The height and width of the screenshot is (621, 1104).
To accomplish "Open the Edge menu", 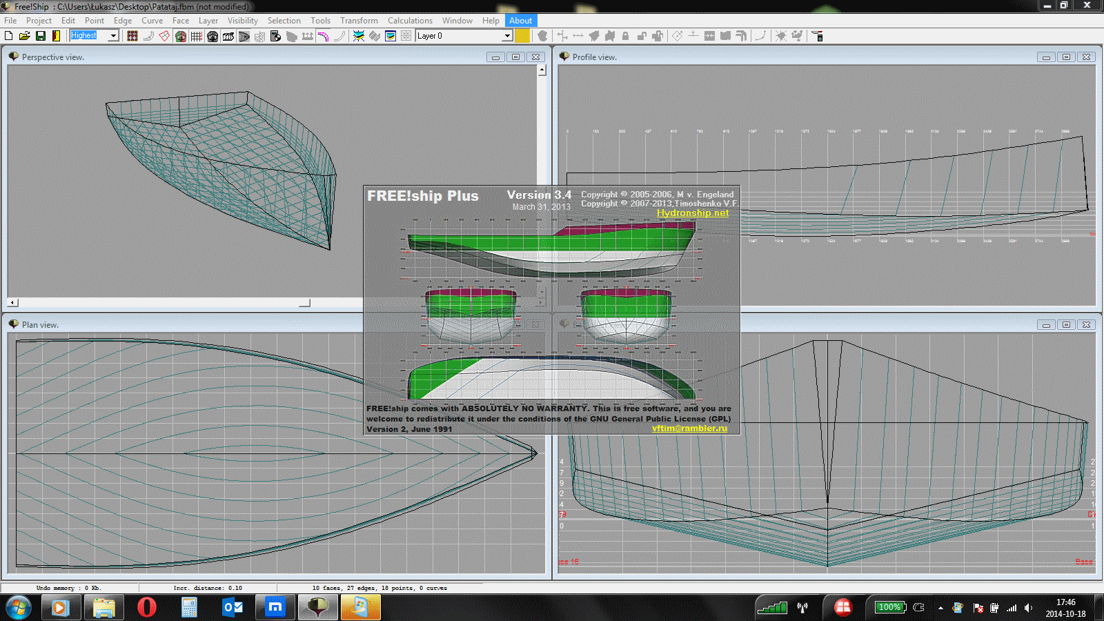I will [x=123, y=21].
